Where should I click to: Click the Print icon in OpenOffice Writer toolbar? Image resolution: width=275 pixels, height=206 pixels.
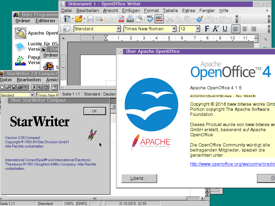click(130, 19)
